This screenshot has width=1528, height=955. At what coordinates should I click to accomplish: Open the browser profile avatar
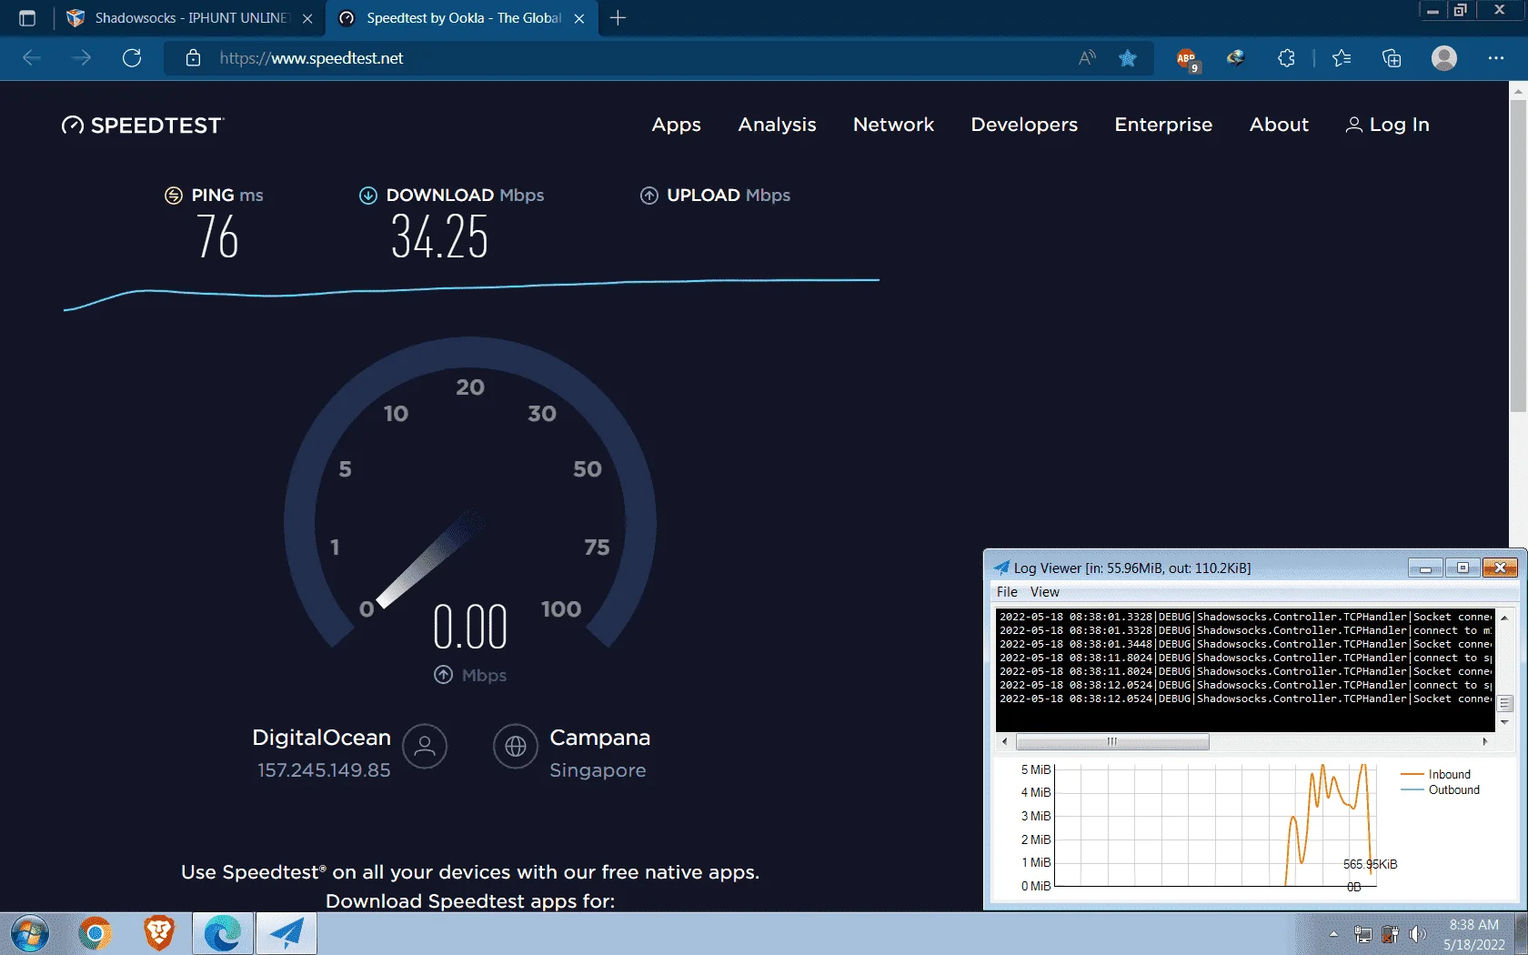tap(1444, 58)
